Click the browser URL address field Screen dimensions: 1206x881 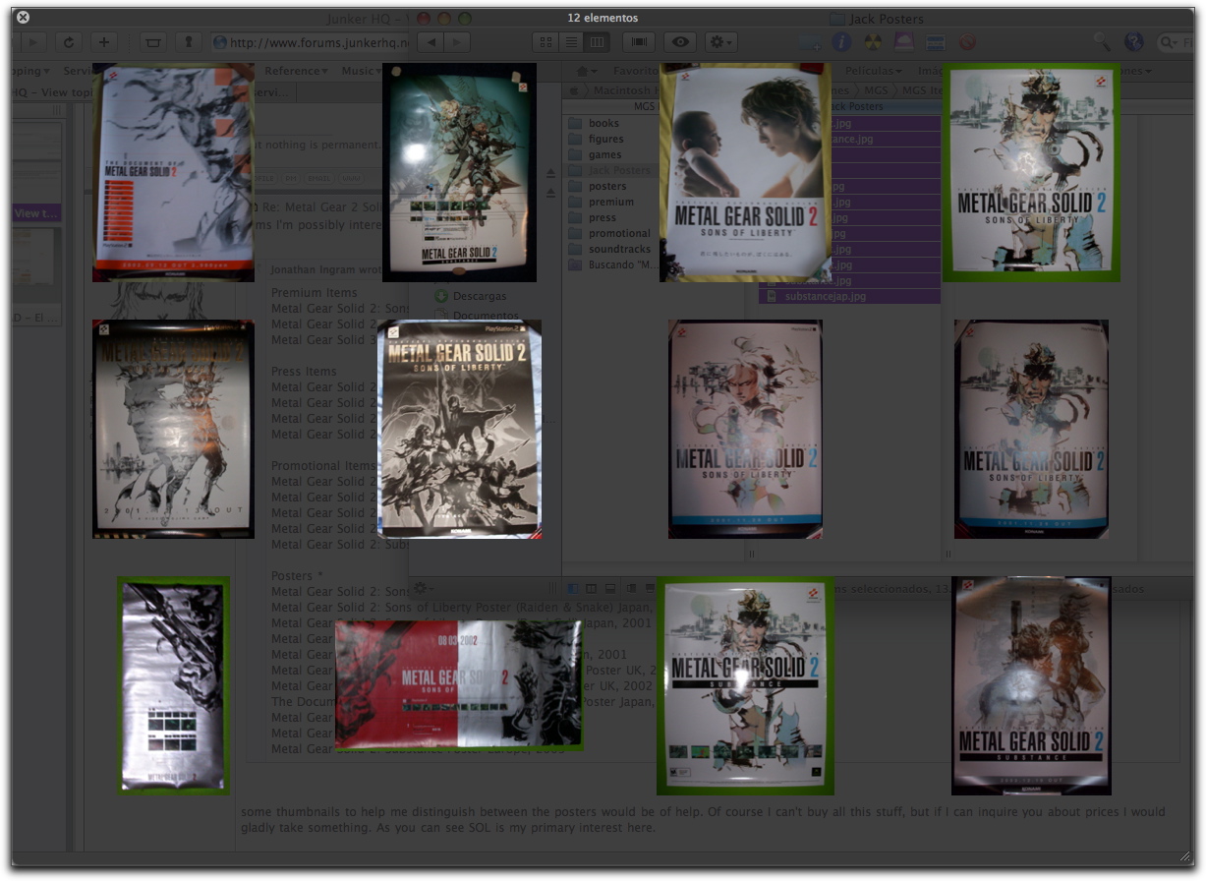tap(315, 42)
